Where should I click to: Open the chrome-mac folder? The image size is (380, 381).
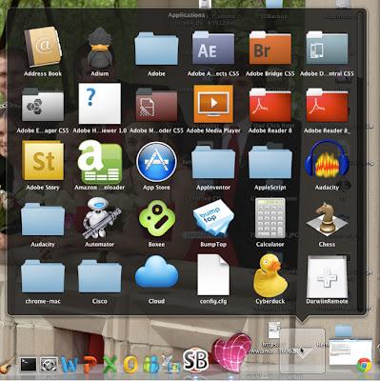click(x=43, y=276)
